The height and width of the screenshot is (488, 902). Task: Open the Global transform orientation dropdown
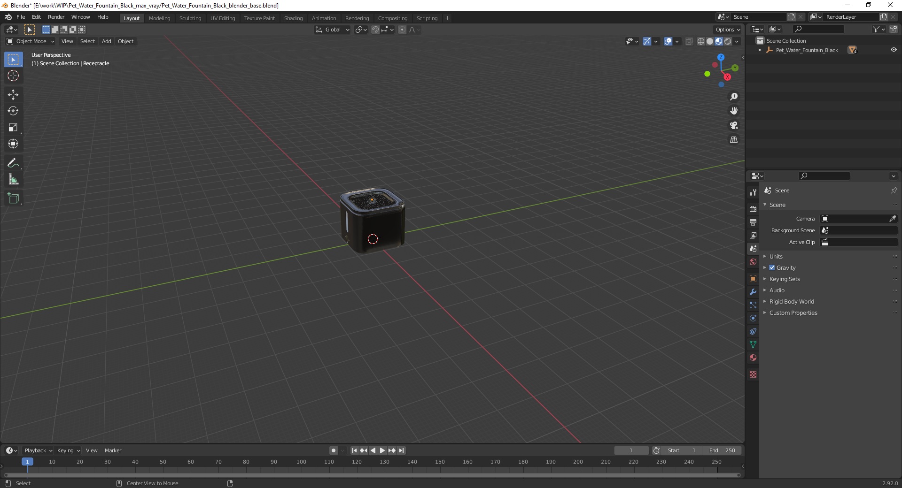point(332,30)
